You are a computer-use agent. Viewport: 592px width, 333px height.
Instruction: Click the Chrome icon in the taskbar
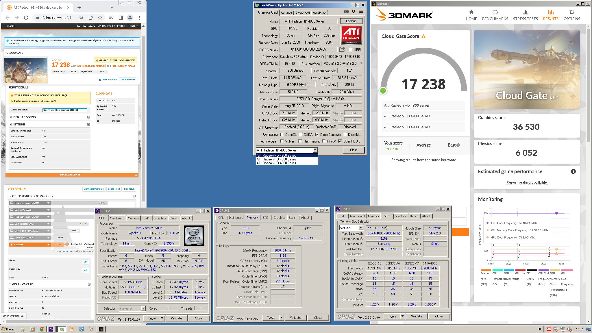coord(42,329)
